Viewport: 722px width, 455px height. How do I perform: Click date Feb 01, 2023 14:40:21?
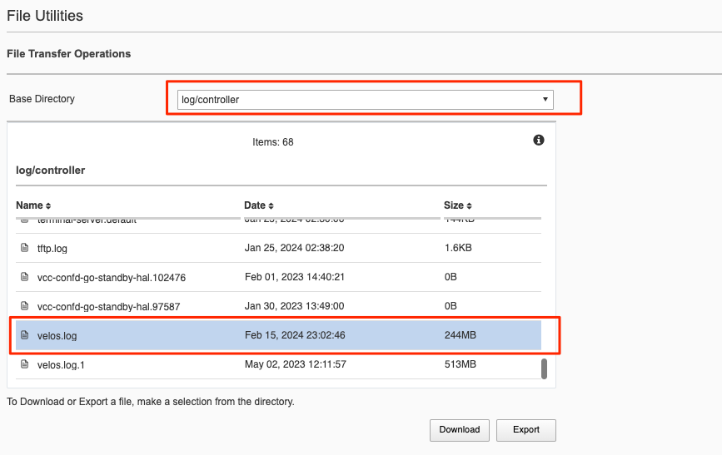point(295,276)
